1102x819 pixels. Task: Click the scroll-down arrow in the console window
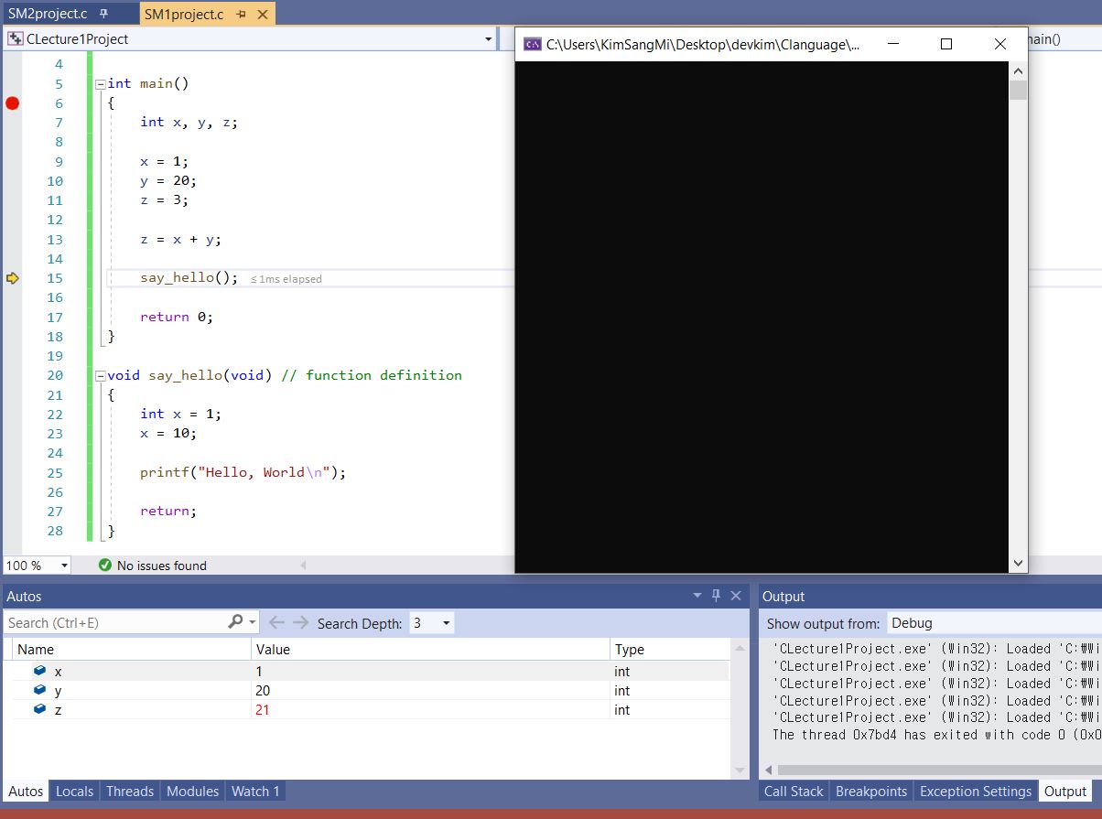point(1018,564)
